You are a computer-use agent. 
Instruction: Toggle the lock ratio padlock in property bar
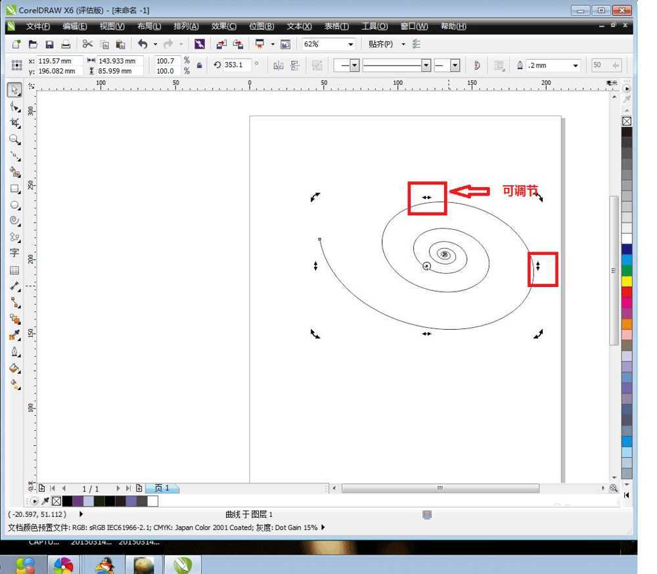click(200, 65)
